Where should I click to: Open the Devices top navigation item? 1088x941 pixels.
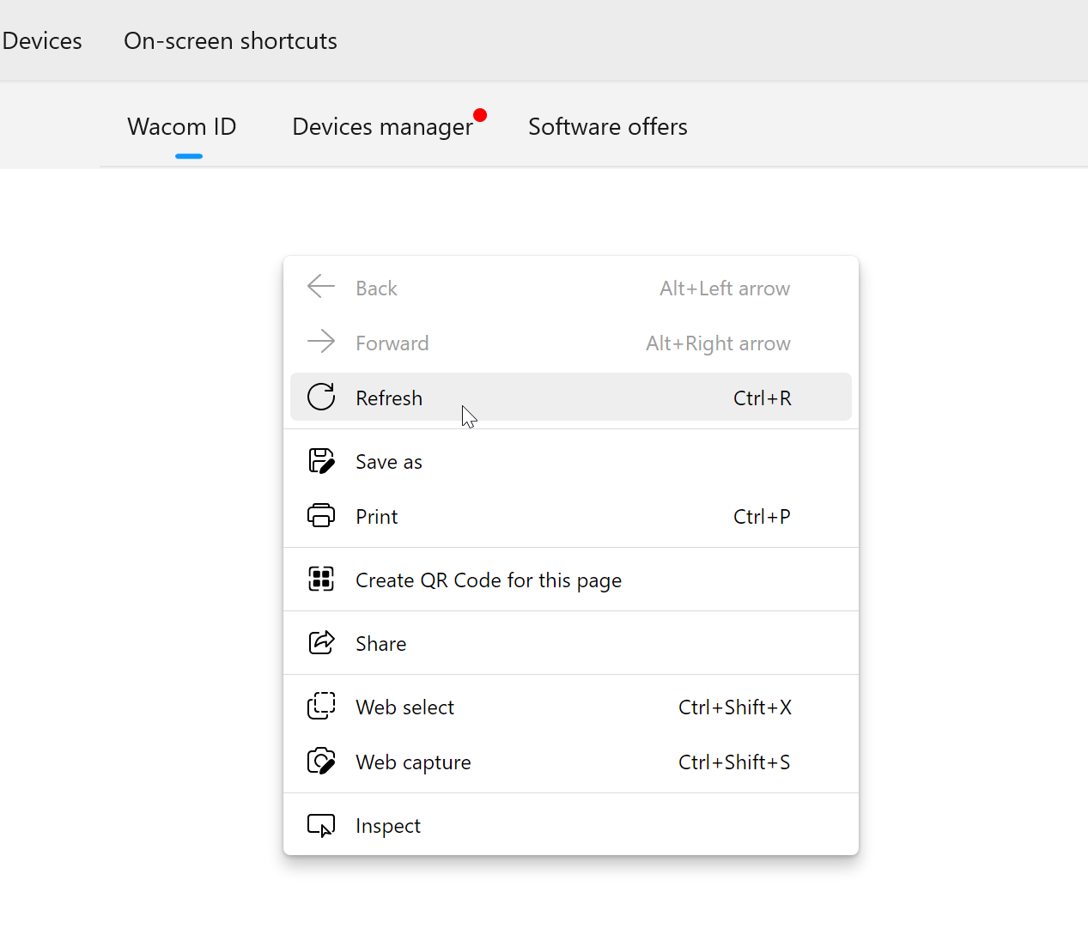coord(42,41)
